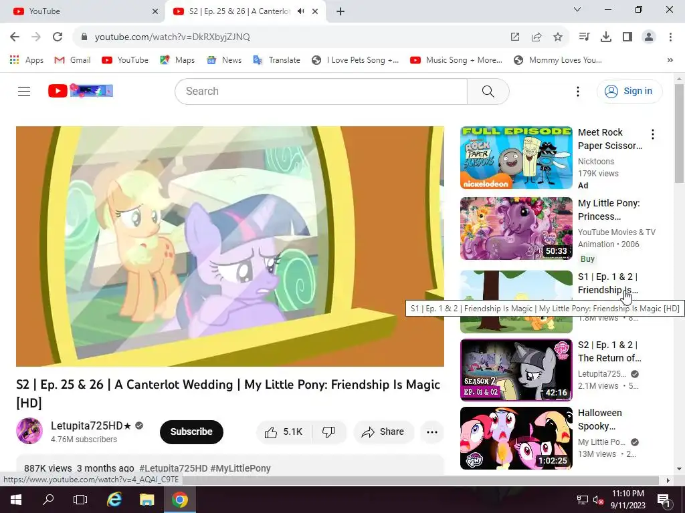Image resolution: width=685 pixels, height=513 pixels.
Task: Open the media control icon in Chrome toolbar
Action: coord(584,37)
